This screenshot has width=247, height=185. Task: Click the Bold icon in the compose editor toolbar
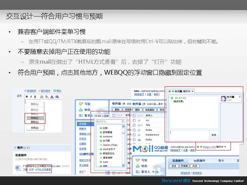click(27, 97)
